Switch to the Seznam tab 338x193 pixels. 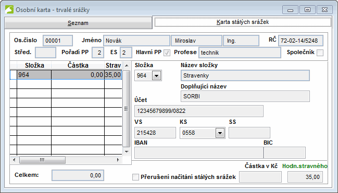pos(78,23)
